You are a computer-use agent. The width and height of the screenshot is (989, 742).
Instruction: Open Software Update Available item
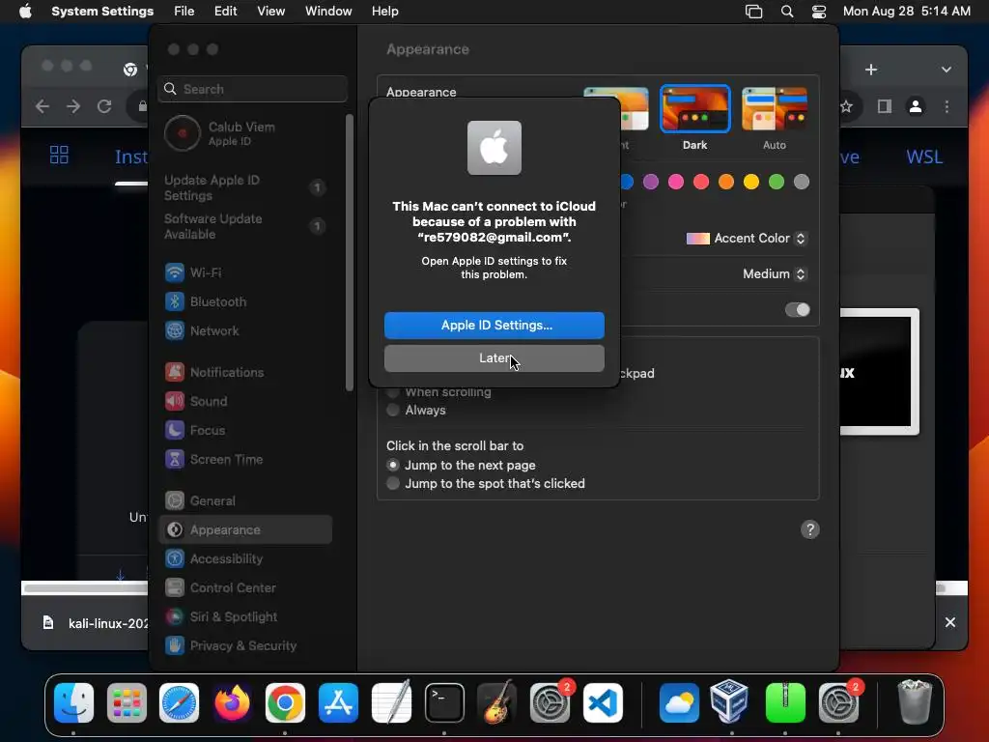(x=244, y=226)
